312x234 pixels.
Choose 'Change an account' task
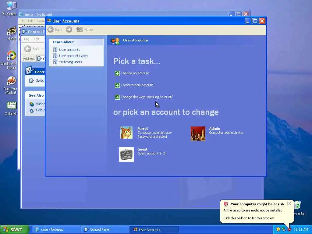click(135, 73)
